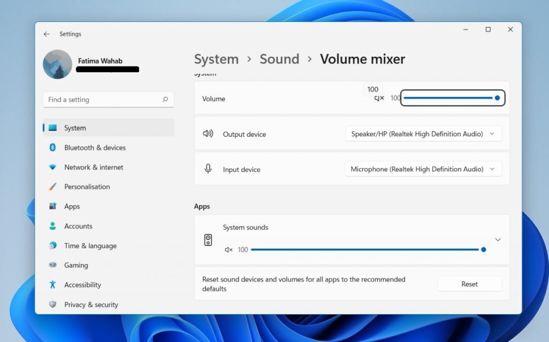Click the speaker mute icon next to Volume
Screen dimensions: 549x342
[379, 98]
